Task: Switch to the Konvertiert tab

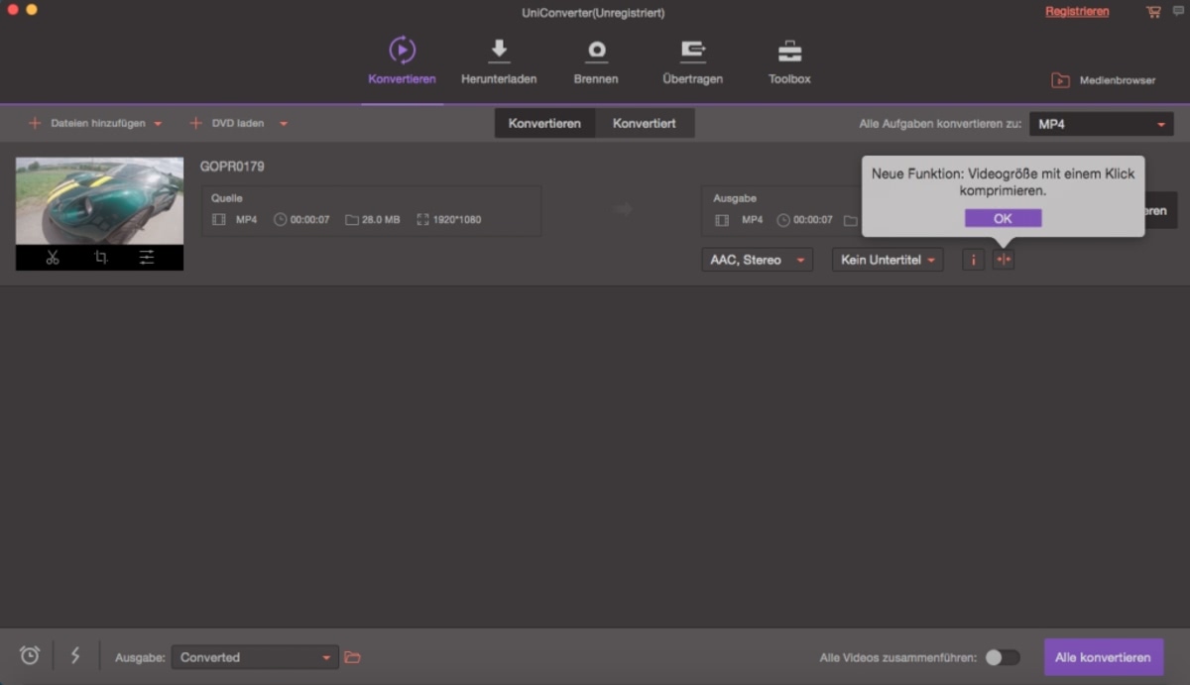Action: [x=644, y=123]
